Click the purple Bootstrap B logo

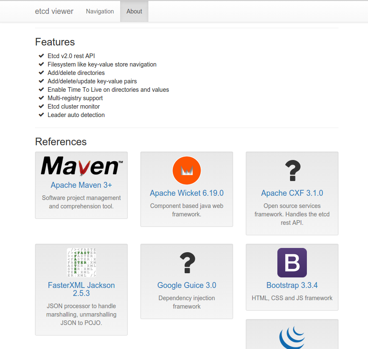(x=292, y=263)
